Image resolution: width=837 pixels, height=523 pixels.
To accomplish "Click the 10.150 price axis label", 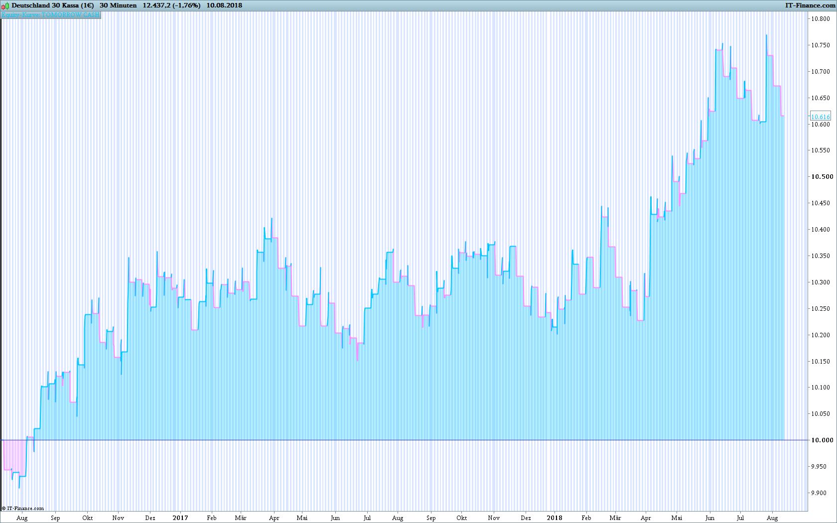I will click(821, 362).
